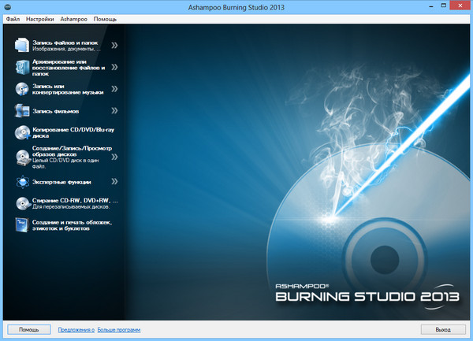Click the Стирание CD-RW disc icon
473x341 pixels.
pyautogui.click(x=22, y=204)
